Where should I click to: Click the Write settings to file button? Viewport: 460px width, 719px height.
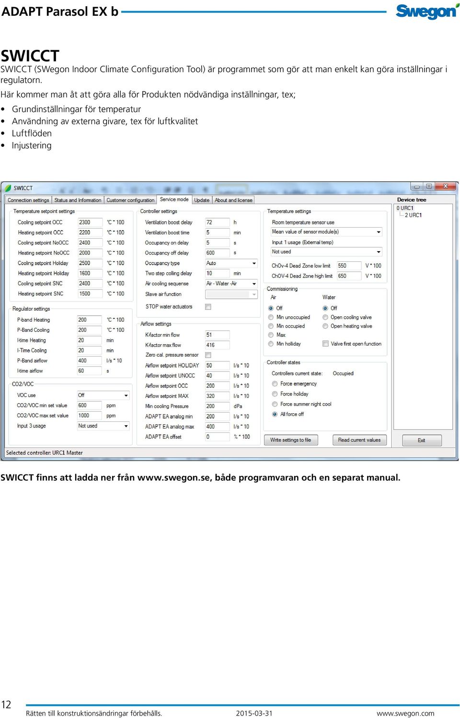[x=290, y=440]
